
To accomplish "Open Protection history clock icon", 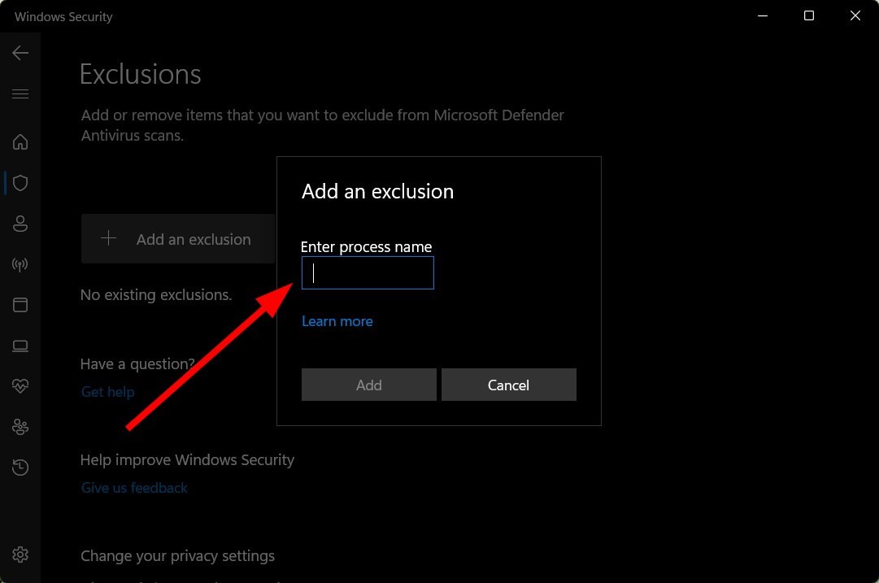I will (20, 468).
